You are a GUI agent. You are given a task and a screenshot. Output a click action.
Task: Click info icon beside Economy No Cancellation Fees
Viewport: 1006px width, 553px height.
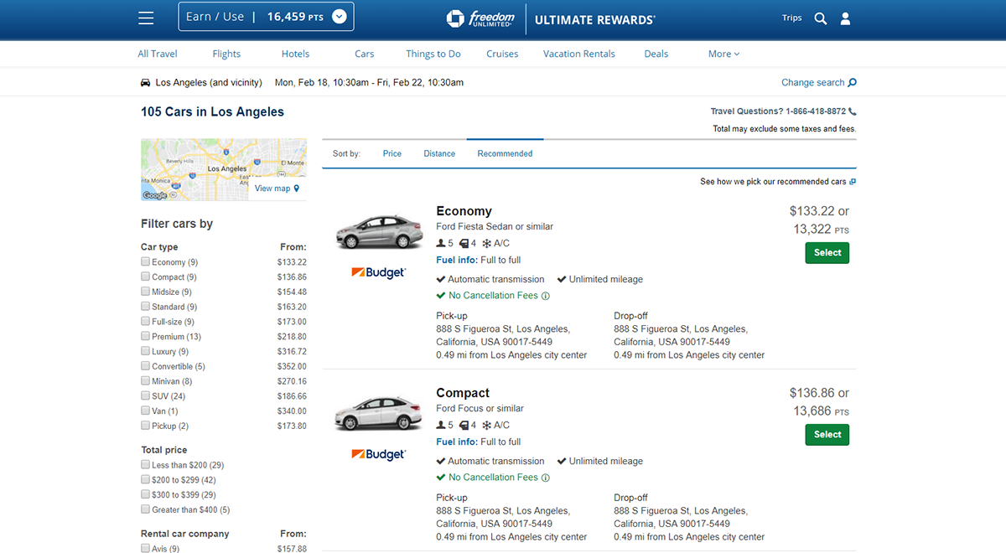[x=546, y=296]
